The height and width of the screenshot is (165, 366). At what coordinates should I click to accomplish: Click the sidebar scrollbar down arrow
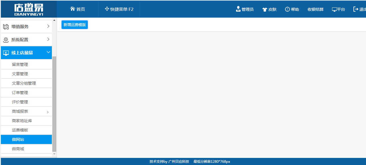[x=54, y=154]
